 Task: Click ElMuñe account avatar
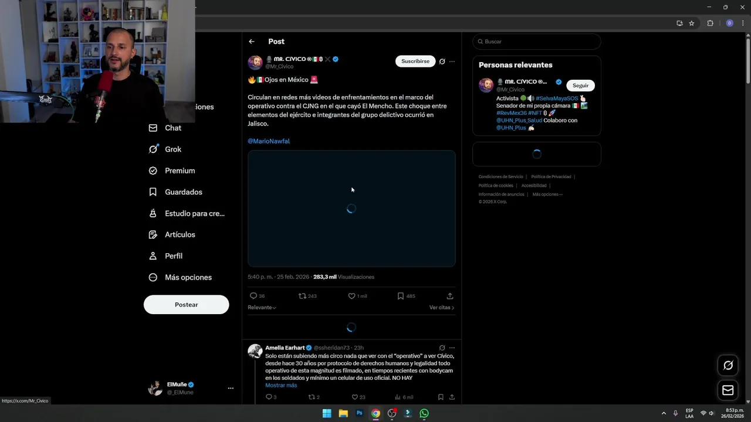[155, 388]
